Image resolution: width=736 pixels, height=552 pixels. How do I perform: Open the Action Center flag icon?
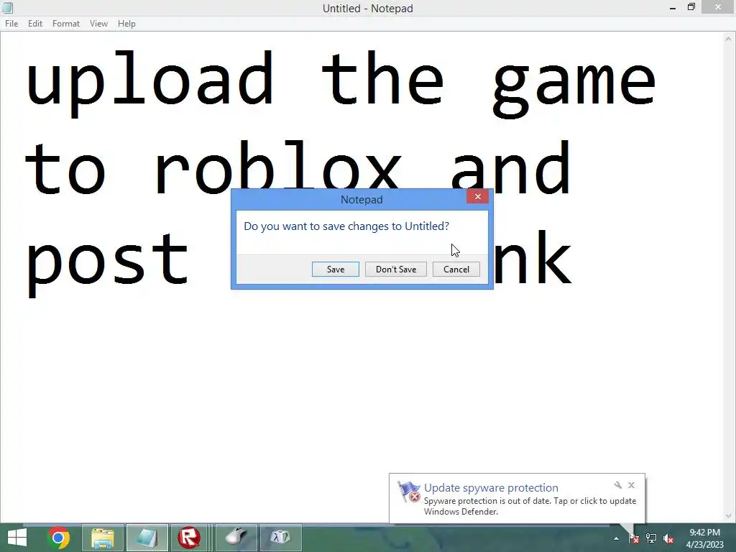click(633, 538)
